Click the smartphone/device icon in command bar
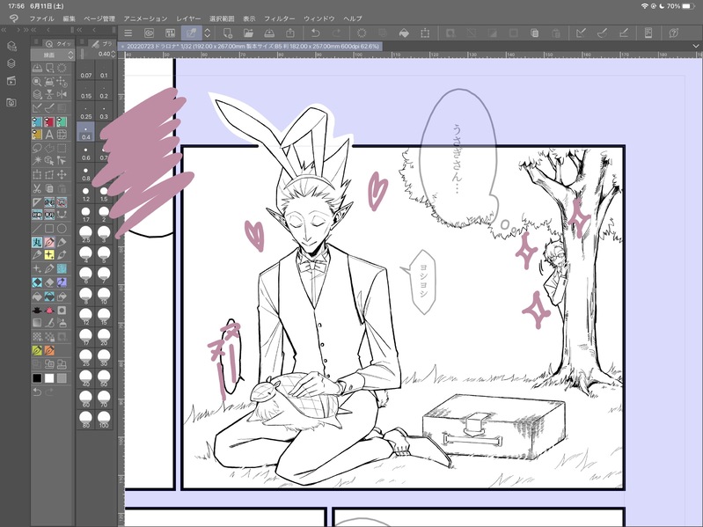 (x=648, y=33)
